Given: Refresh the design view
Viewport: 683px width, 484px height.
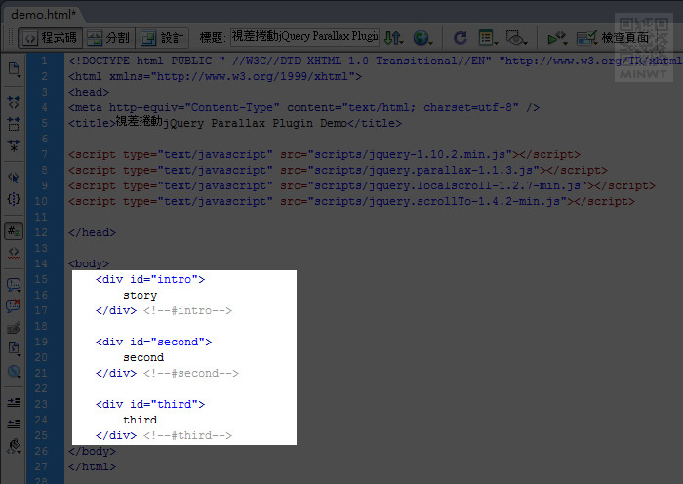Looking at the screenshot, I should (460, 38).
